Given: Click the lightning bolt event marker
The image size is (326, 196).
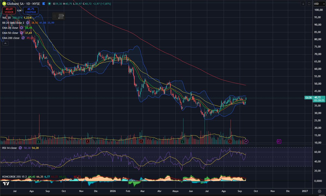Looking at the screenshot, I should [246, 142].
